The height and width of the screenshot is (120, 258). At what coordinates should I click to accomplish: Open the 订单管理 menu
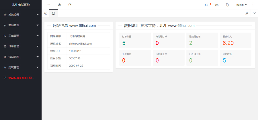point(21,46)
